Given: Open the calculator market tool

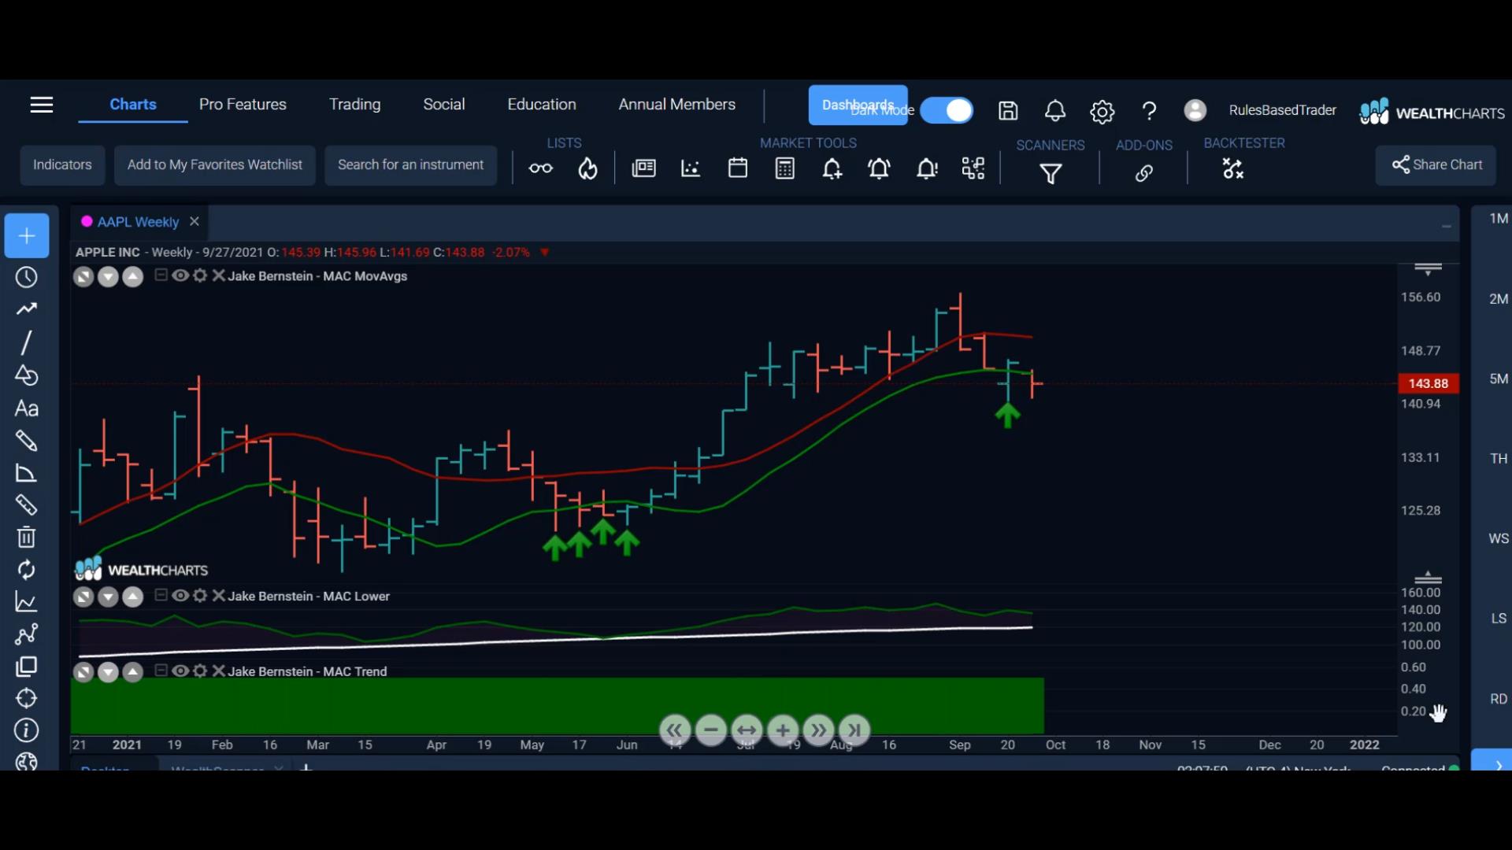Looking at the screenshot, I should pos(785,168).
